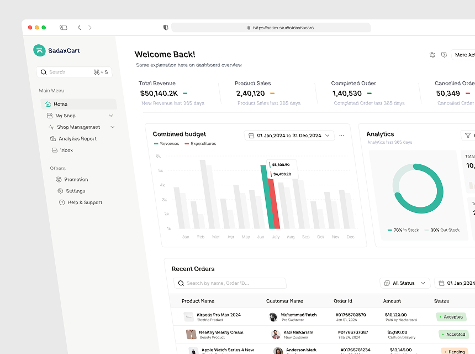Expand the My Shop submenu
Screen dimensions: 475x354
pos(111,116)
